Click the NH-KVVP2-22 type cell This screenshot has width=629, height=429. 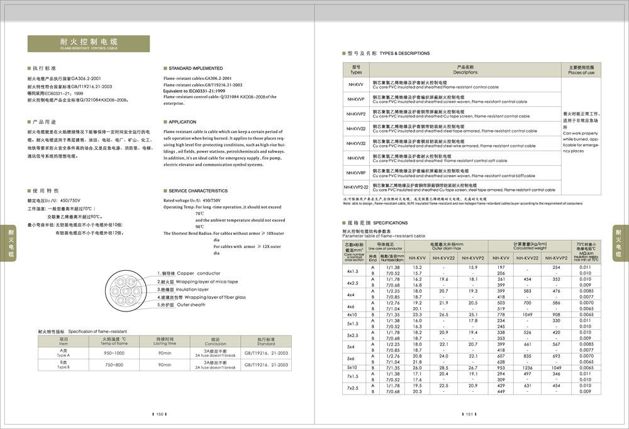click(x=356, y=187)
